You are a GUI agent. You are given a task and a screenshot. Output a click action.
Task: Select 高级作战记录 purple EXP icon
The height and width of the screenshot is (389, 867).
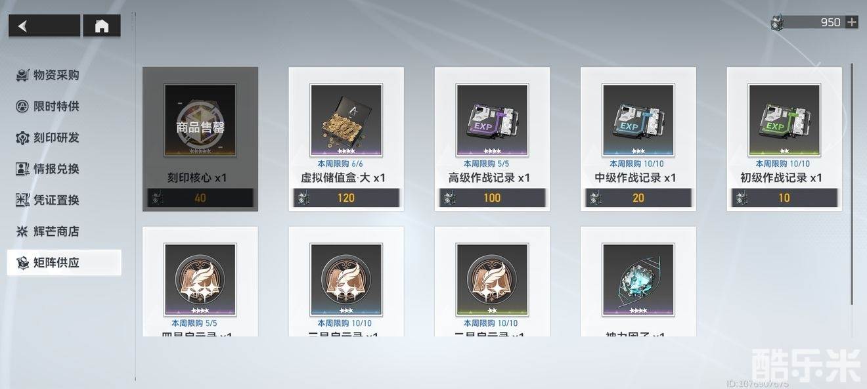click(492, 120)
